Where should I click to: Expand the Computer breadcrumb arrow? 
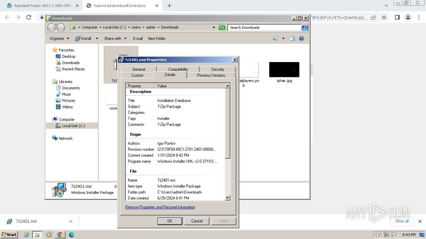(x=100, y=27)
